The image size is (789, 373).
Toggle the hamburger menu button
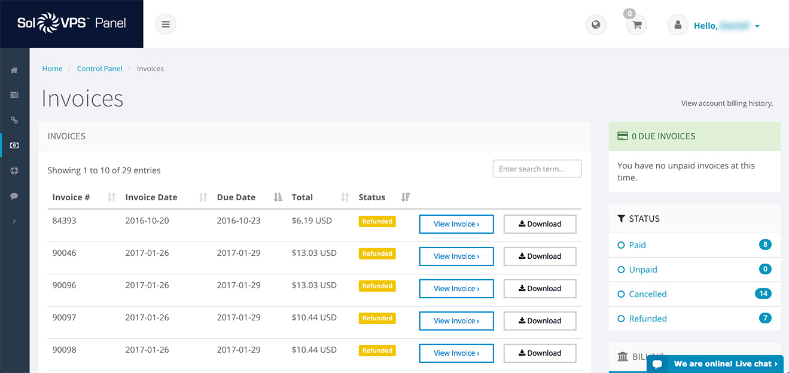click(166, 25)
